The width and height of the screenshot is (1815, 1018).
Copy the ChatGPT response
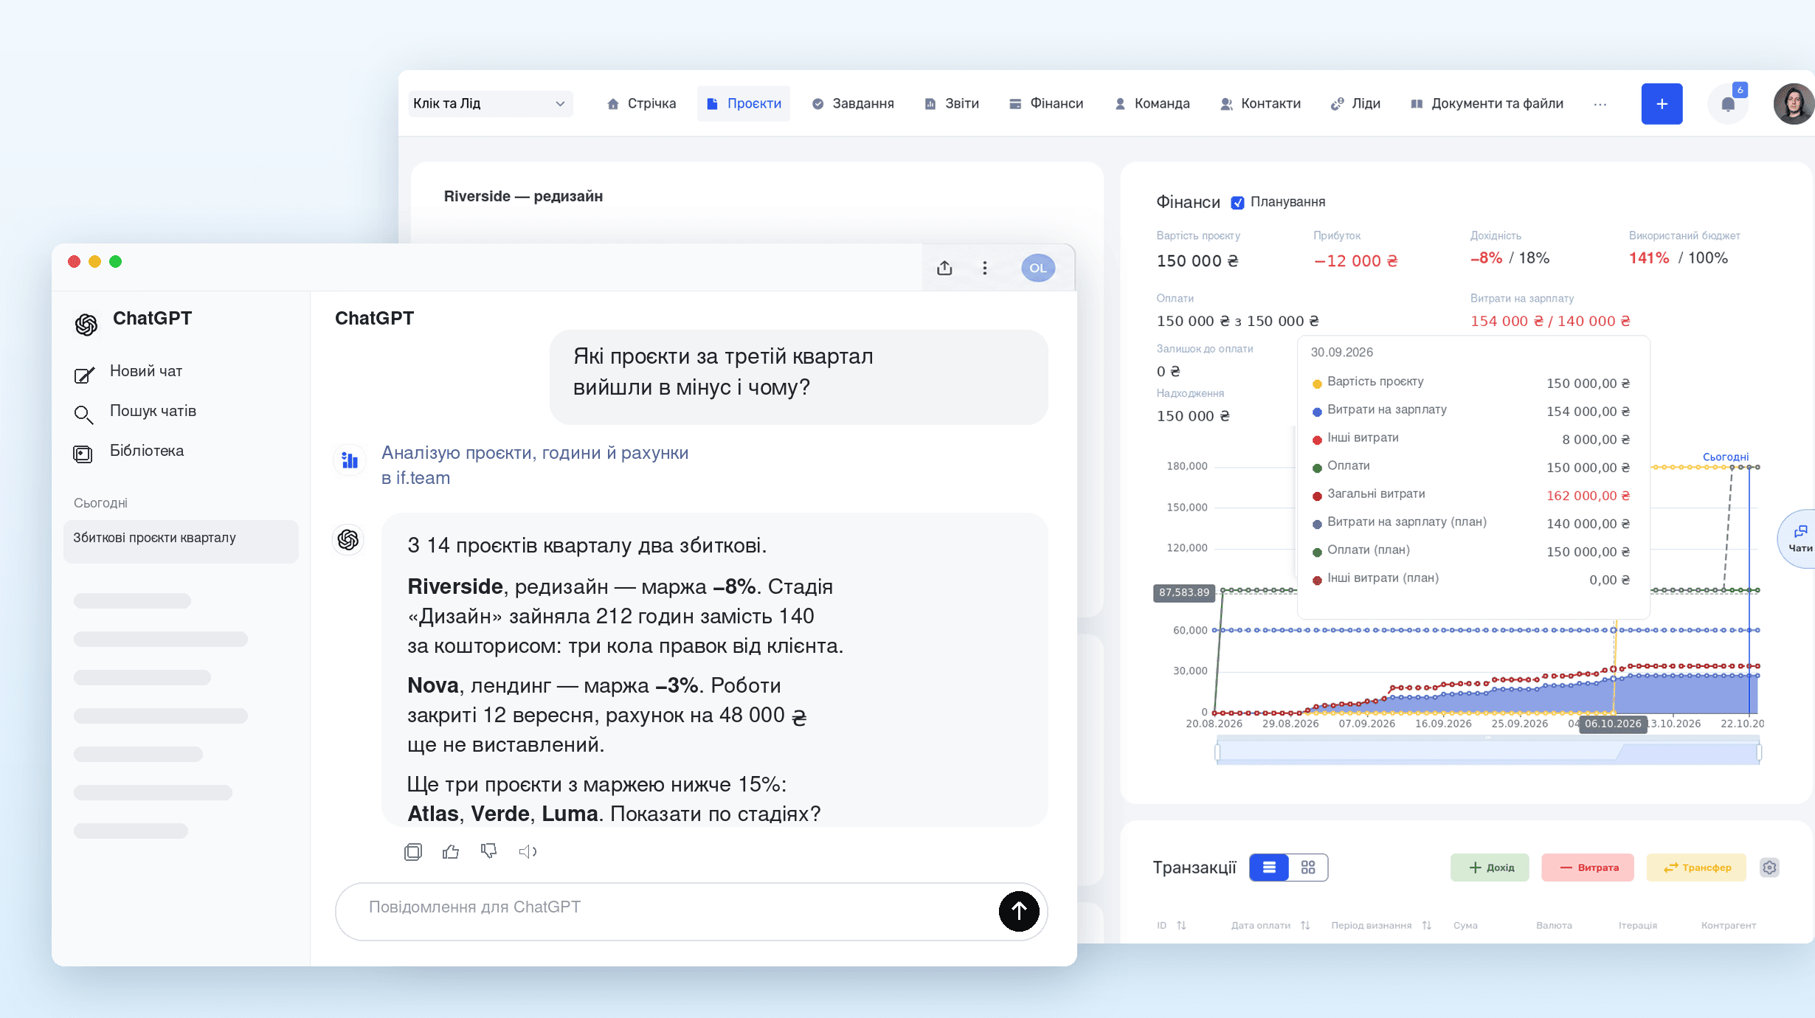point(413,852)
